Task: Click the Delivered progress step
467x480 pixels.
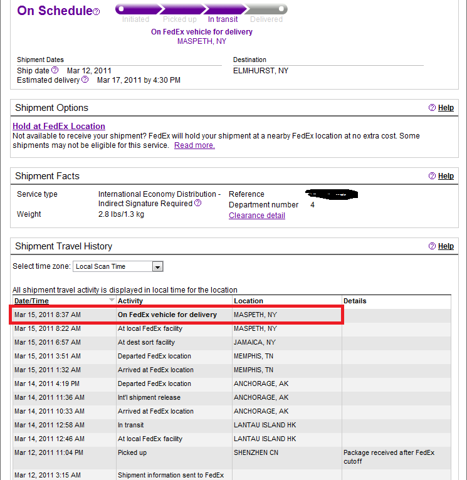Action: point(266,19)
